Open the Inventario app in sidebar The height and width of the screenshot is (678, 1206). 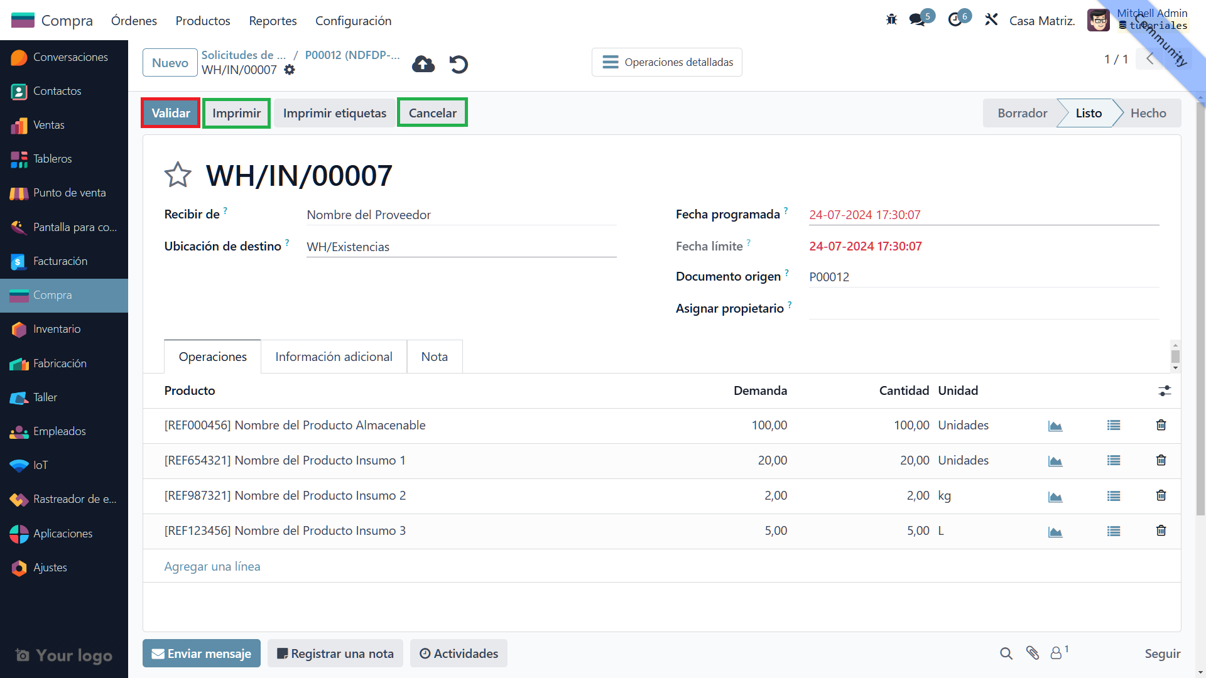(57, 329)
